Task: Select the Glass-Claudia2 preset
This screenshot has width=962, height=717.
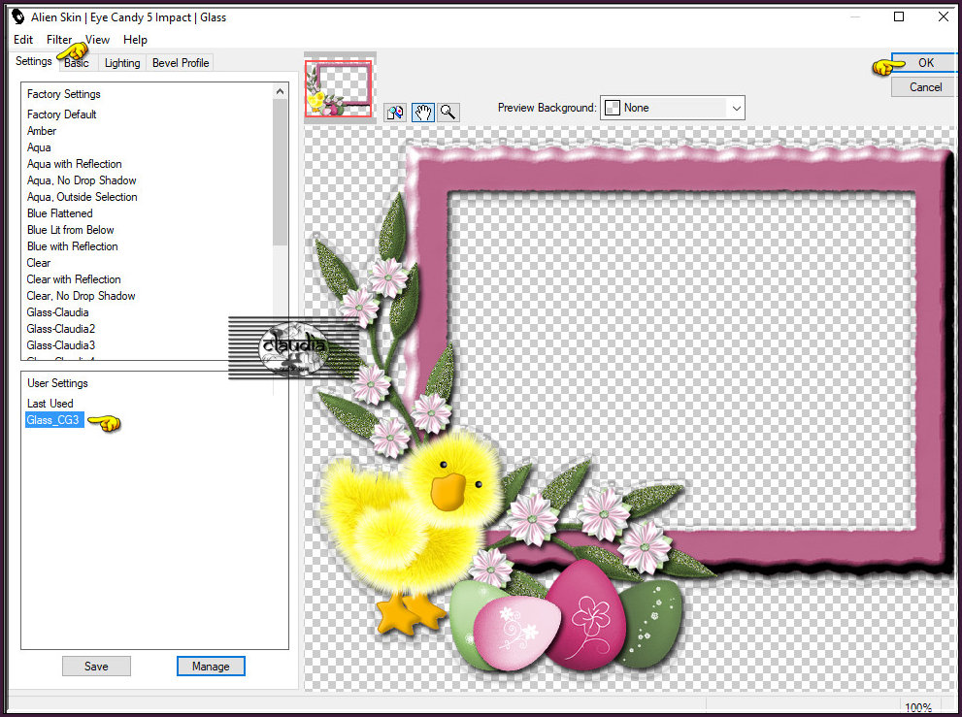Action: coord(61,329)
